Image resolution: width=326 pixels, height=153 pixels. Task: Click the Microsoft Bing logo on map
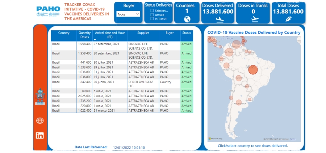(x=215, y=139)
